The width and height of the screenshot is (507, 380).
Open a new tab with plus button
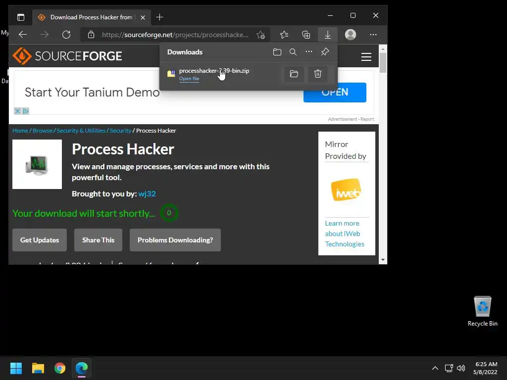click(x=159, y=17)
